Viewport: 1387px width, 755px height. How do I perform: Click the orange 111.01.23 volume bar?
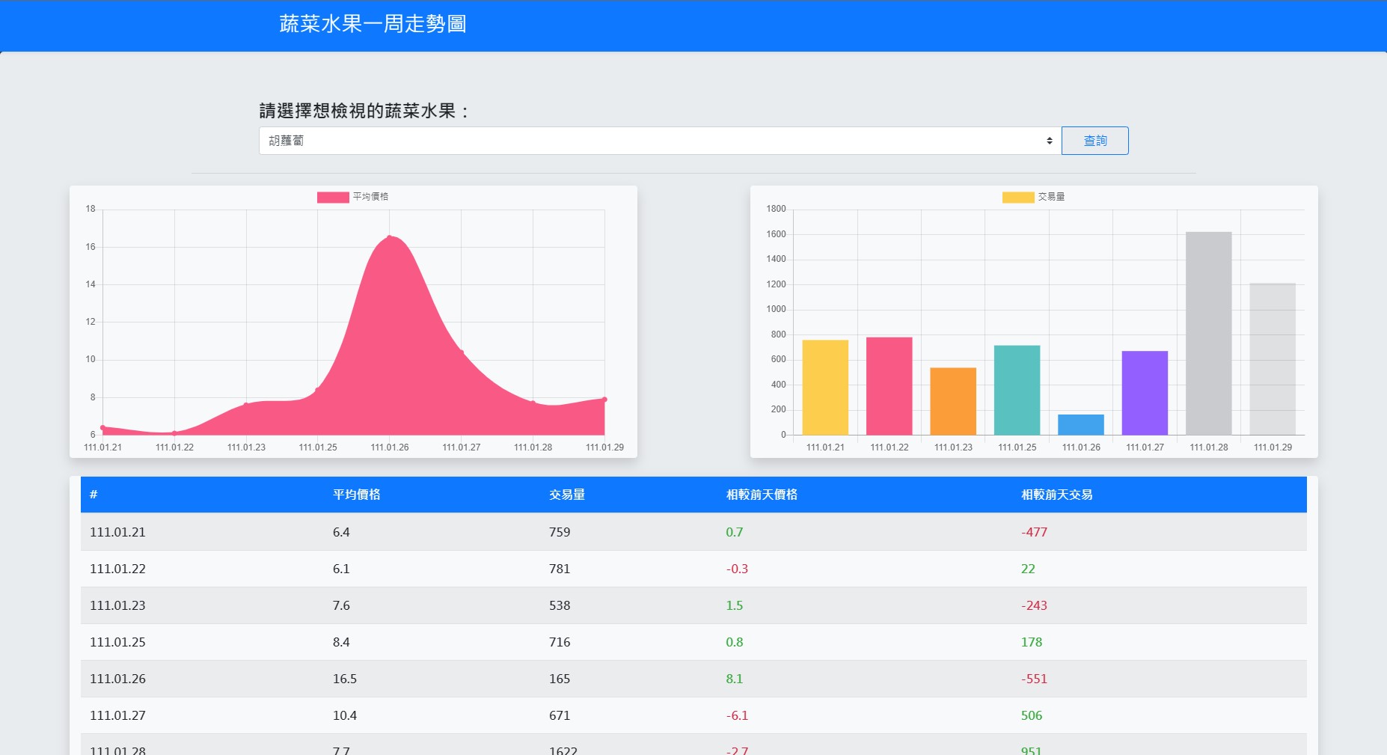(953, 401)
